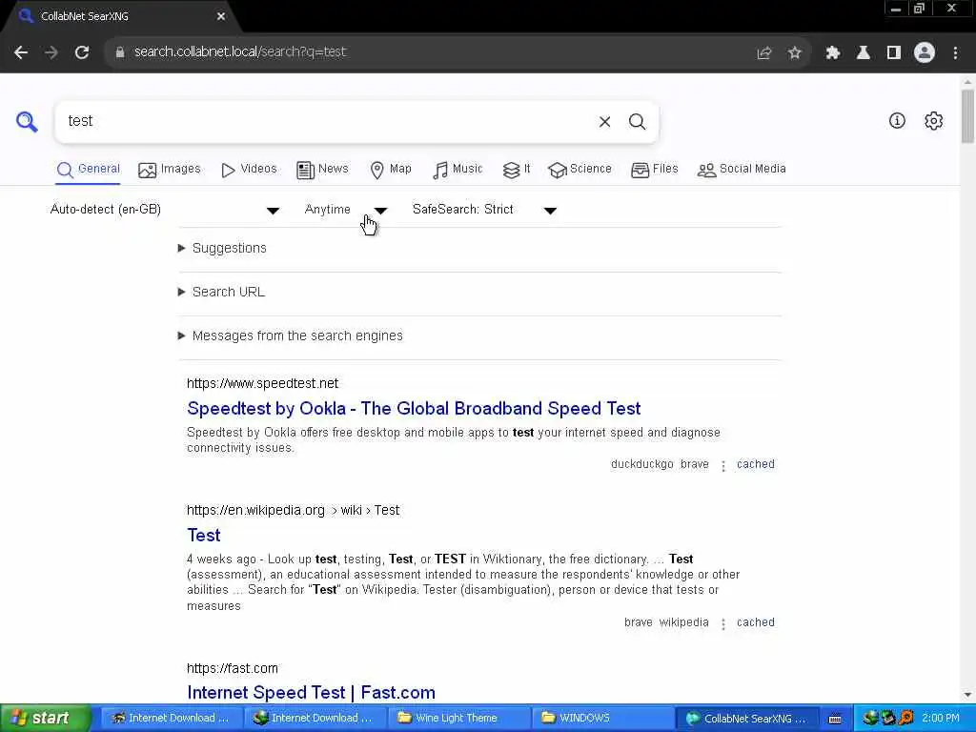The height and width of the screenshot is (732, 976).
Task: Click the https://www.speedtest.net URL
Action: click(263, 383)
